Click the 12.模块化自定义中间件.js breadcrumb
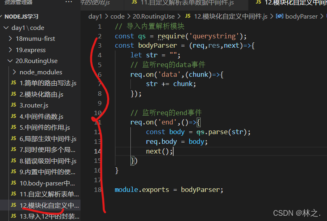 click(231, 17)
